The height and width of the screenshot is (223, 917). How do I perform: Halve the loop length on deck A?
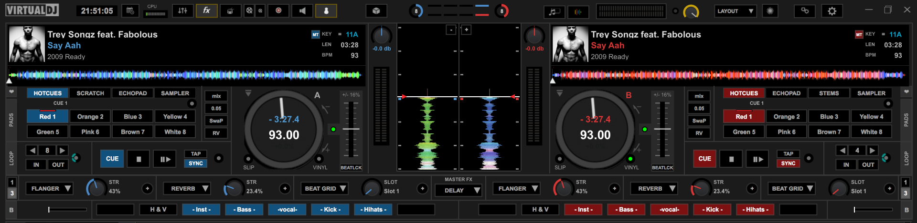coord(32,151)
